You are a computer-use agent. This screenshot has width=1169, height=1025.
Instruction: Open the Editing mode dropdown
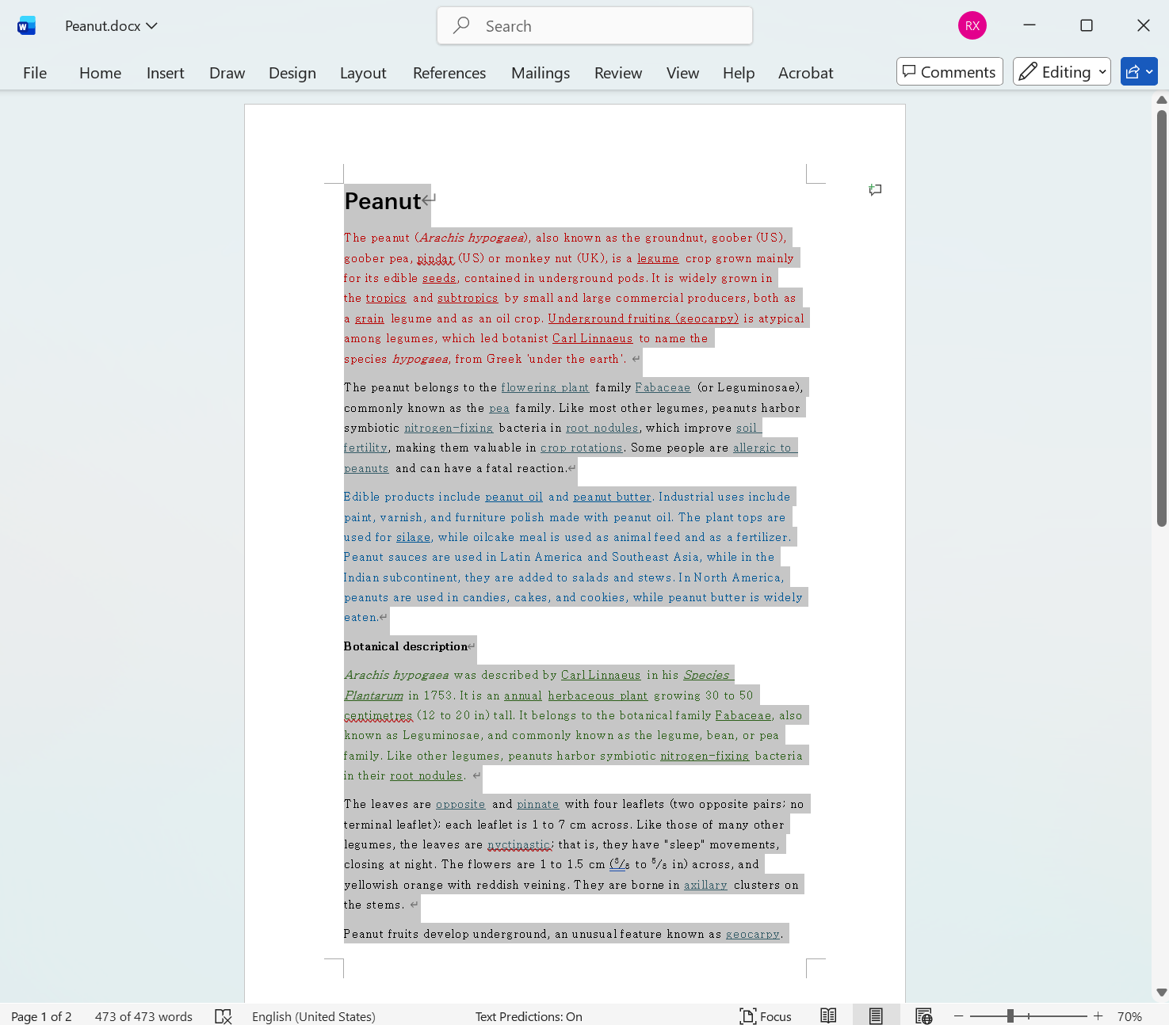coord(1061,71)
